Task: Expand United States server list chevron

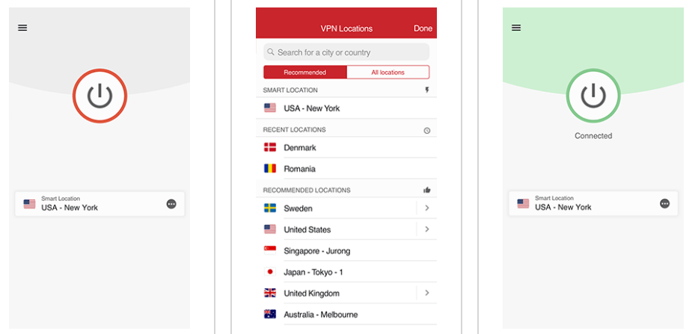Action: tap(426, 229)
